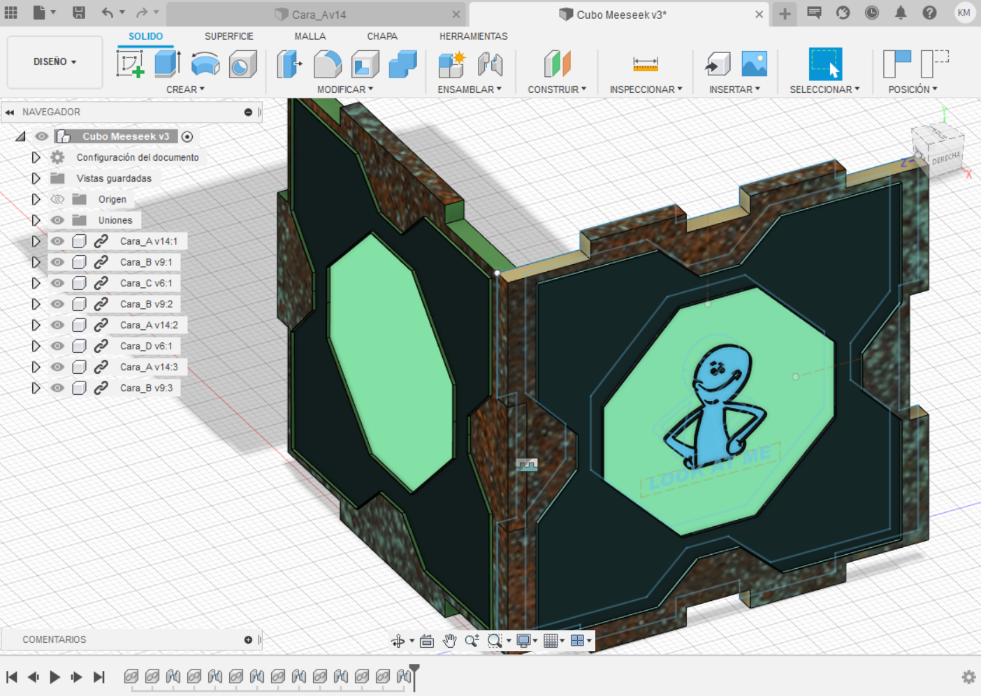Switch to the MALLA tab

point(310,36)
